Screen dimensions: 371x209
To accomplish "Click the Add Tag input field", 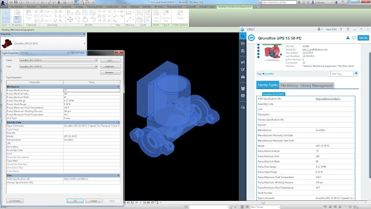I will pyautogui.click(x=342, y=74).
